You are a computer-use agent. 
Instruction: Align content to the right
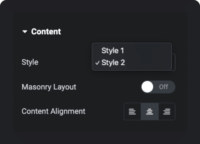click(x=167, y=112)
